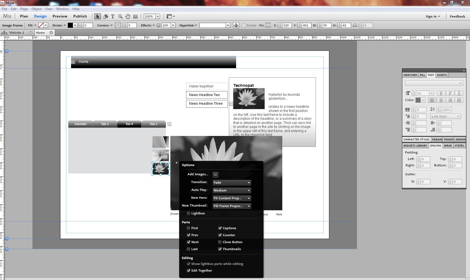Open the Auto Play dropdown set to Medium
Image resolution: width=470 pixels, height=280 pixels.
pyautogui.click(x=232, y=190)
